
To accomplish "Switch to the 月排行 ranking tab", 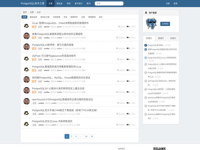I will click(x=173, y=38).
